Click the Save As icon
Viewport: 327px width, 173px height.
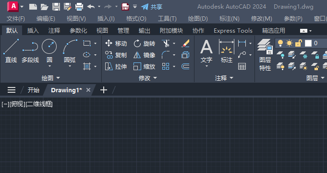[68, 7]
